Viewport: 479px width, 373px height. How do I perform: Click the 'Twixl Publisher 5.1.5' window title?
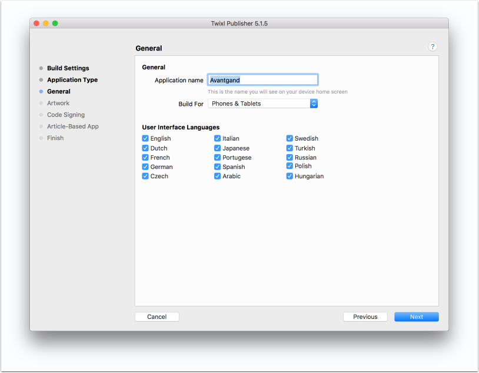point(239,24)
